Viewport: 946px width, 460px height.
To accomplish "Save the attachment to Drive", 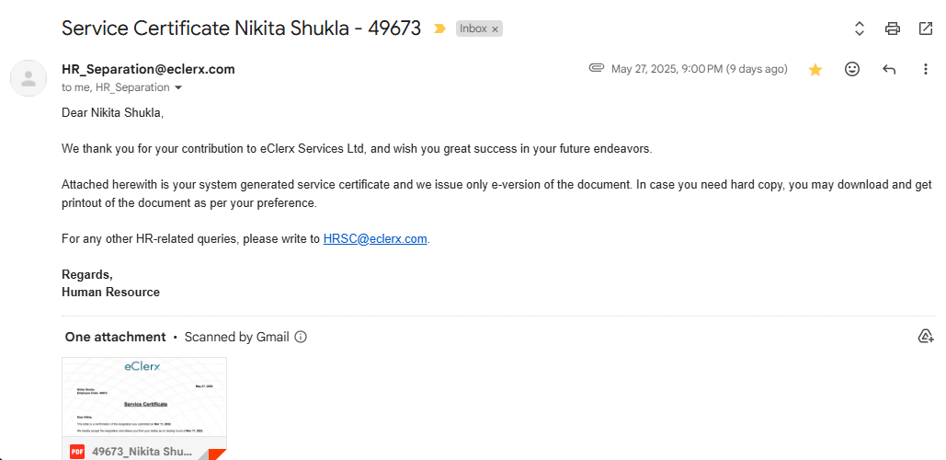I will tap(926, 337).
